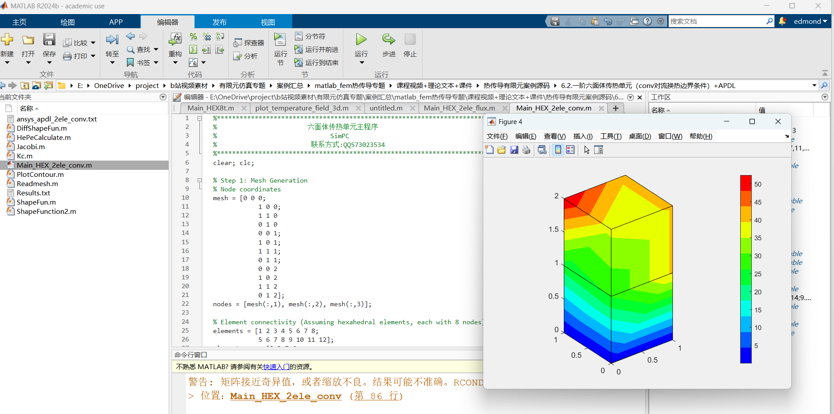Toggle the Insert Legend button in Figure 4
Image resolution: width=834 pixels, height=414 pixels.
(x=570, y=150)
